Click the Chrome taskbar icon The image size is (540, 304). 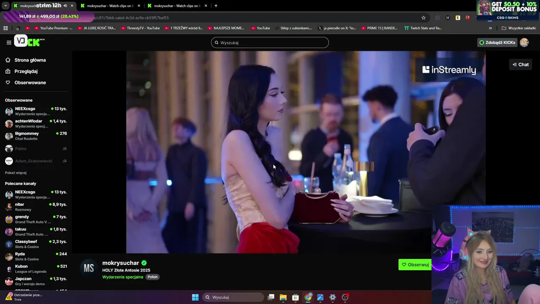(308, 297)
